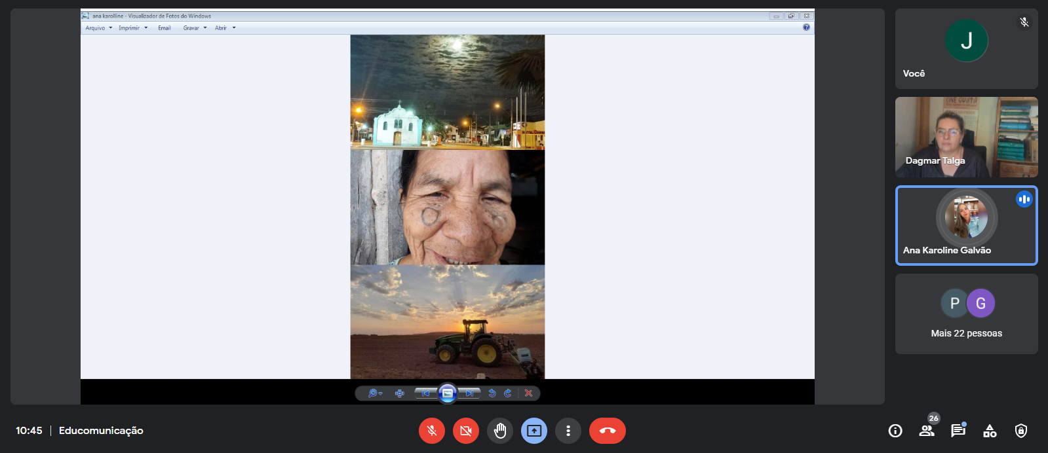Open meeting details info icon
The width and height of the screenshot is (1048, 453).
[x=895, y=431]
